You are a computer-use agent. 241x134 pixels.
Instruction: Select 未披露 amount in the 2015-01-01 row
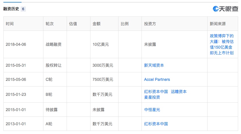(98, 110)
